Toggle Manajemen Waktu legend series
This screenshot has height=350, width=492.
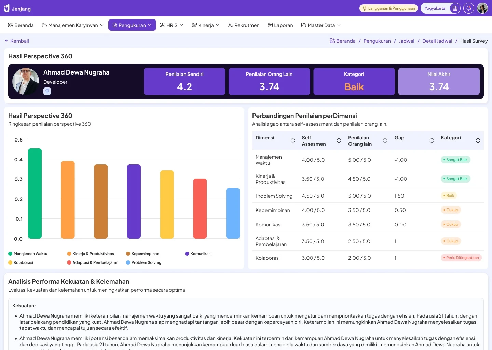tap(28, 254)
